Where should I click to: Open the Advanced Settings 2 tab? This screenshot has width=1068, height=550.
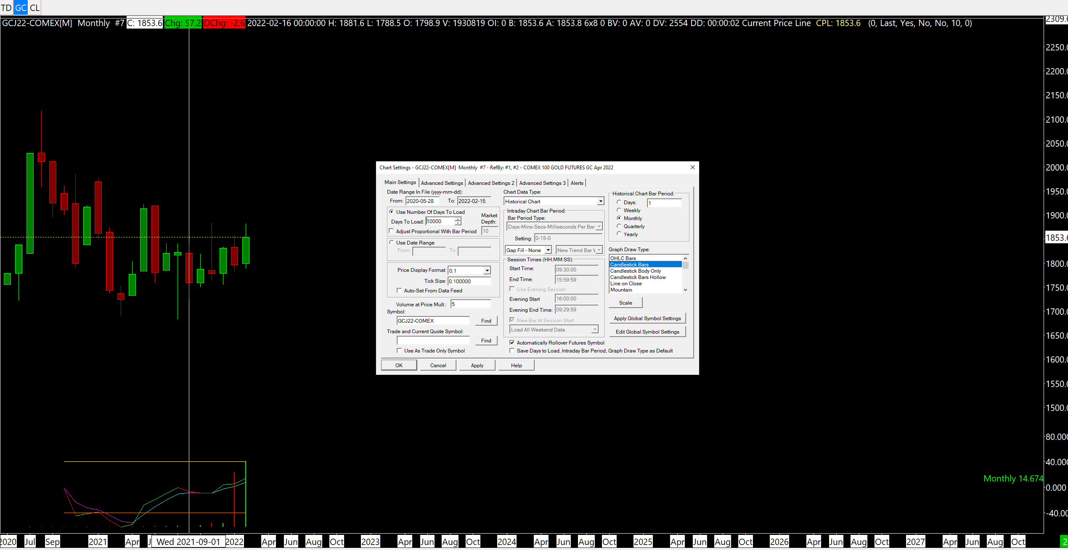point(491,183)
